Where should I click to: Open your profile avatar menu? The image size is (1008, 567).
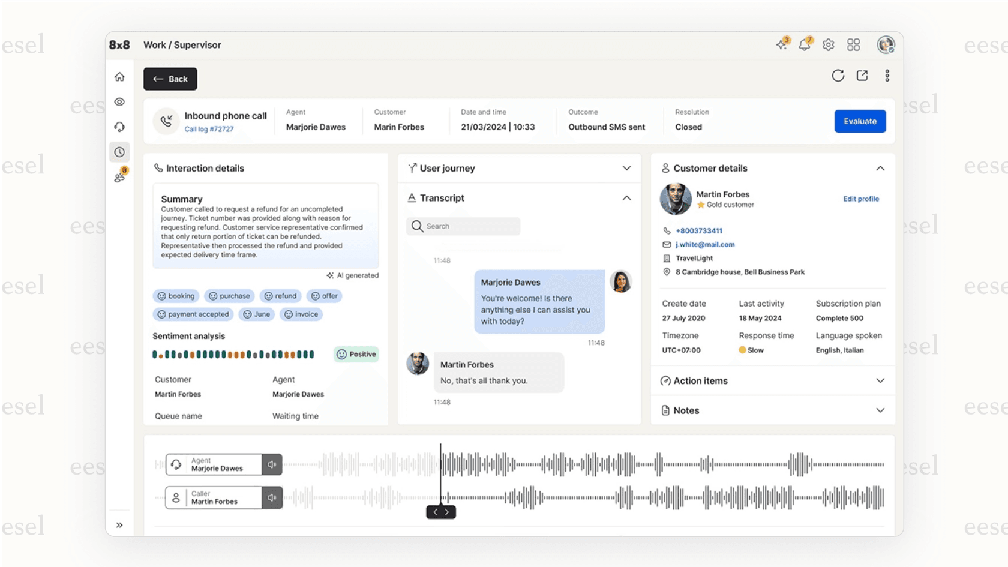pyautogui.click(x=886, y=44)
